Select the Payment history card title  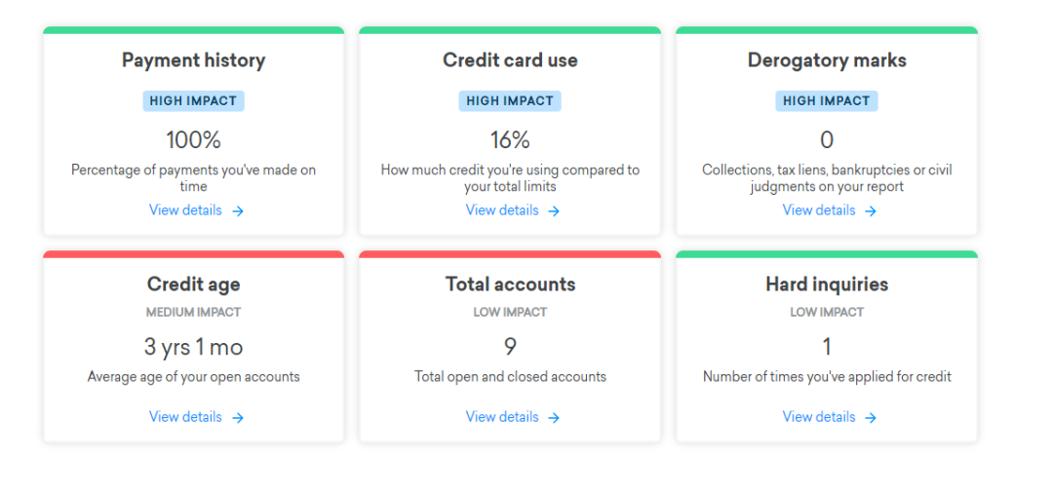[193, 61]
